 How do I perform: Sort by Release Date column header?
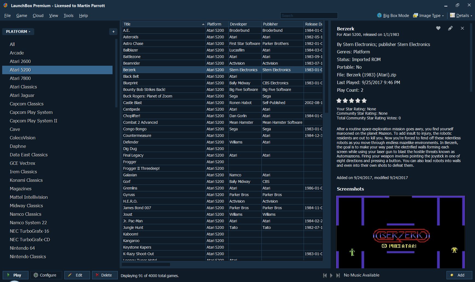313,24
